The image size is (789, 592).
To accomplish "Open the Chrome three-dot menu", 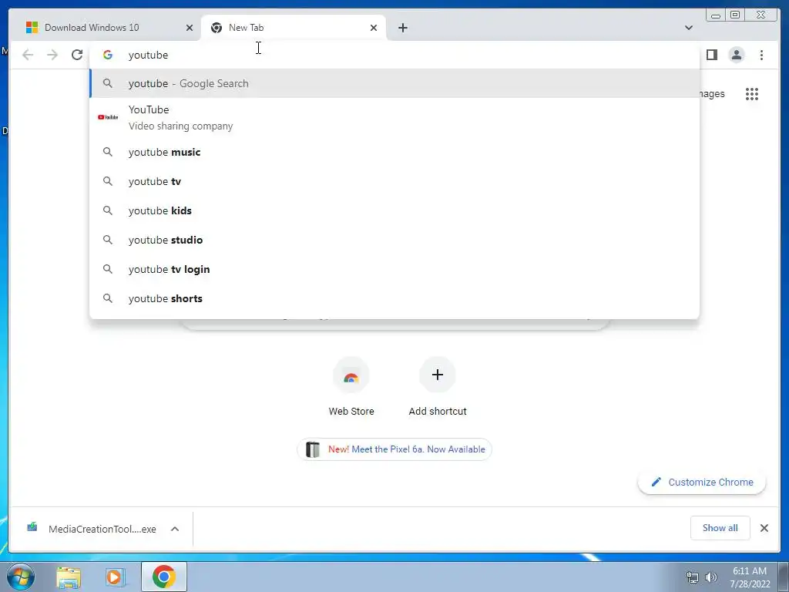I will (761, 55).
